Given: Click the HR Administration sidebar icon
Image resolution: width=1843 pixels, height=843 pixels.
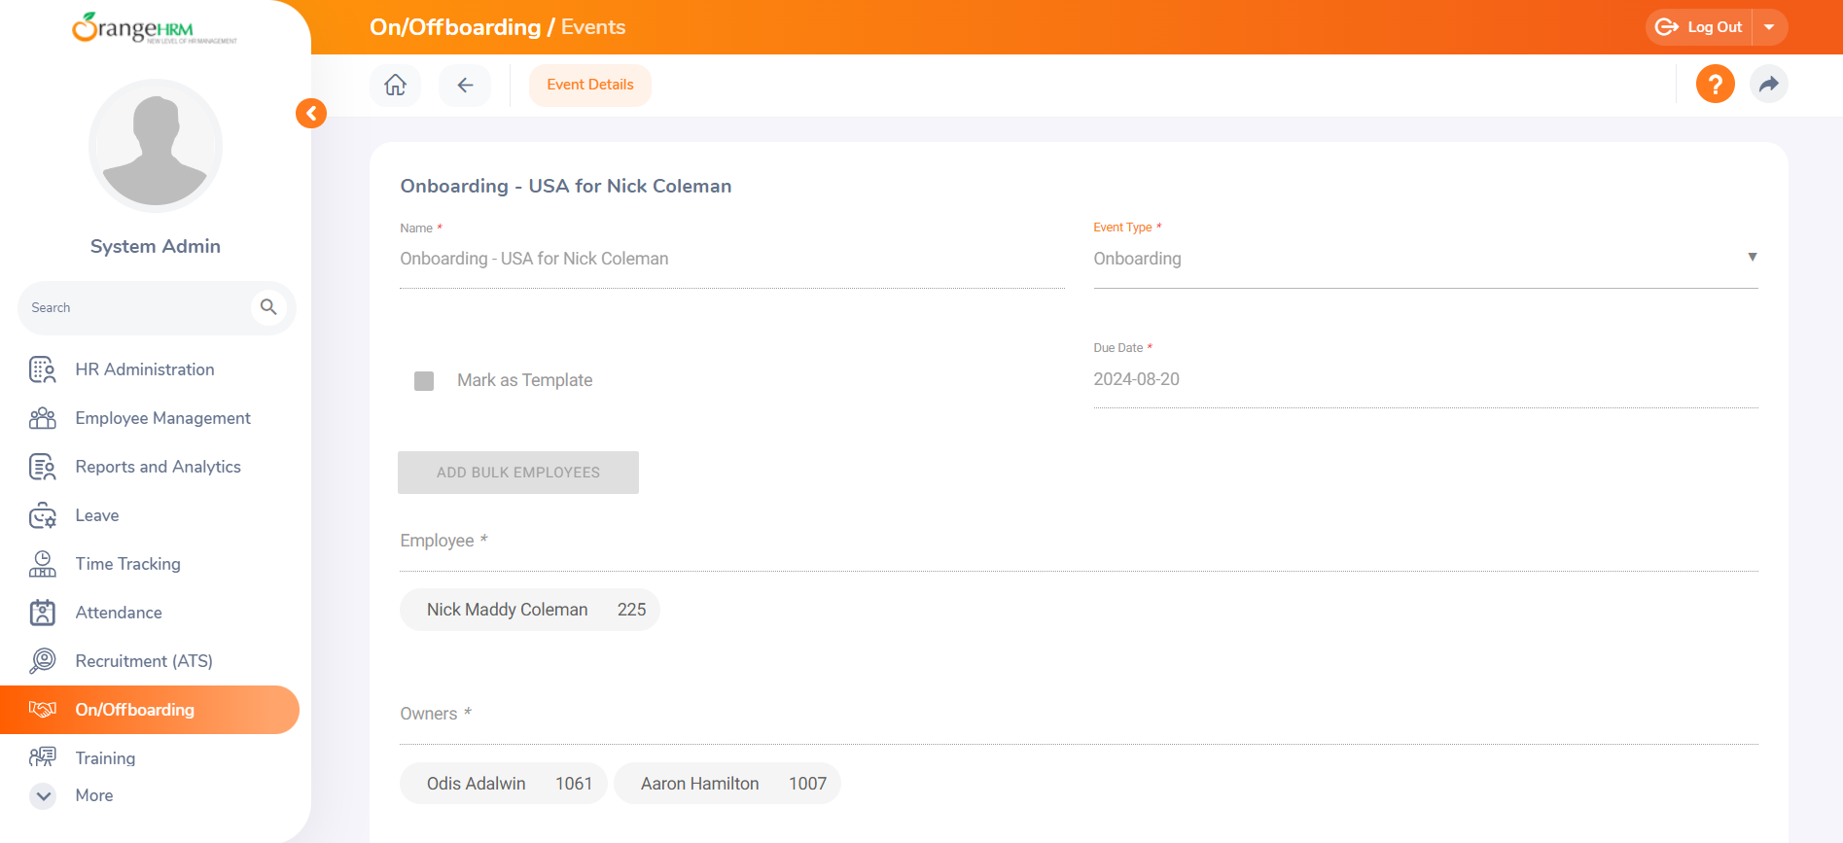Looking at the screenshot, I should coord(43,369).
